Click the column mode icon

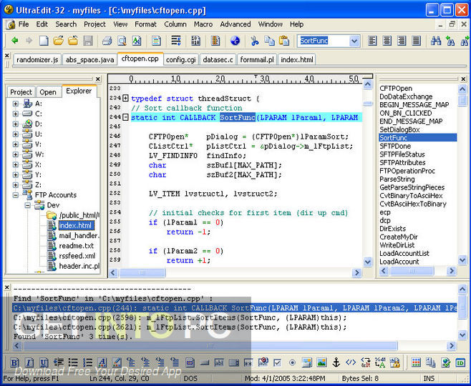(x=215, y=41)
